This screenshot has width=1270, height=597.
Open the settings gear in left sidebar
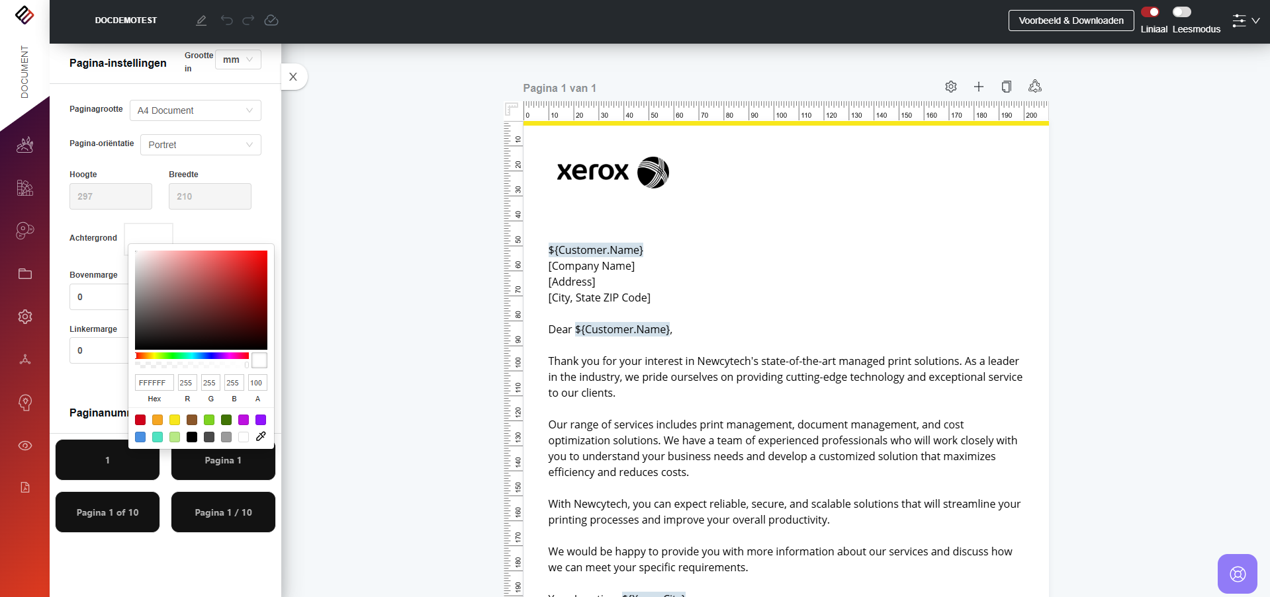click(25, 317)
